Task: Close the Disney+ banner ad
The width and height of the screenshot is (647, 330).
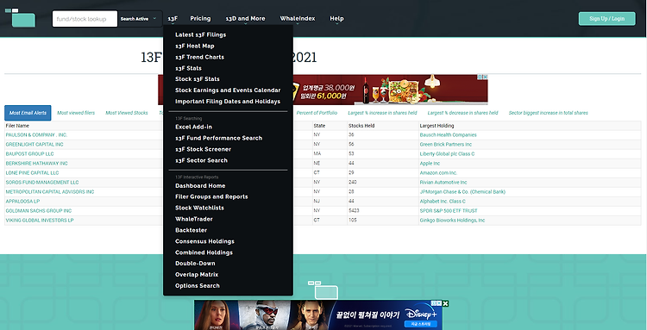Action: [x=445, y=303]
